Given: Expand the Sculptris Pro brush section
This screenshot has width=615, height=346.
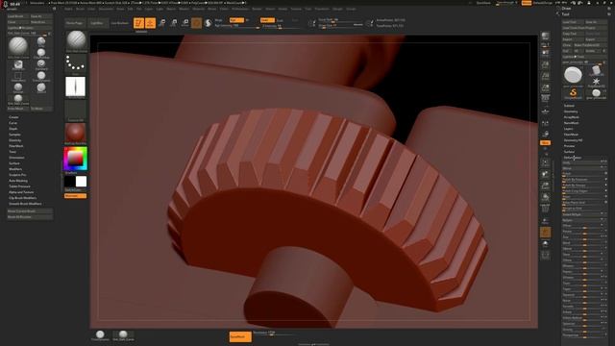Looking at the screenshot, I should tap(17, 175).
